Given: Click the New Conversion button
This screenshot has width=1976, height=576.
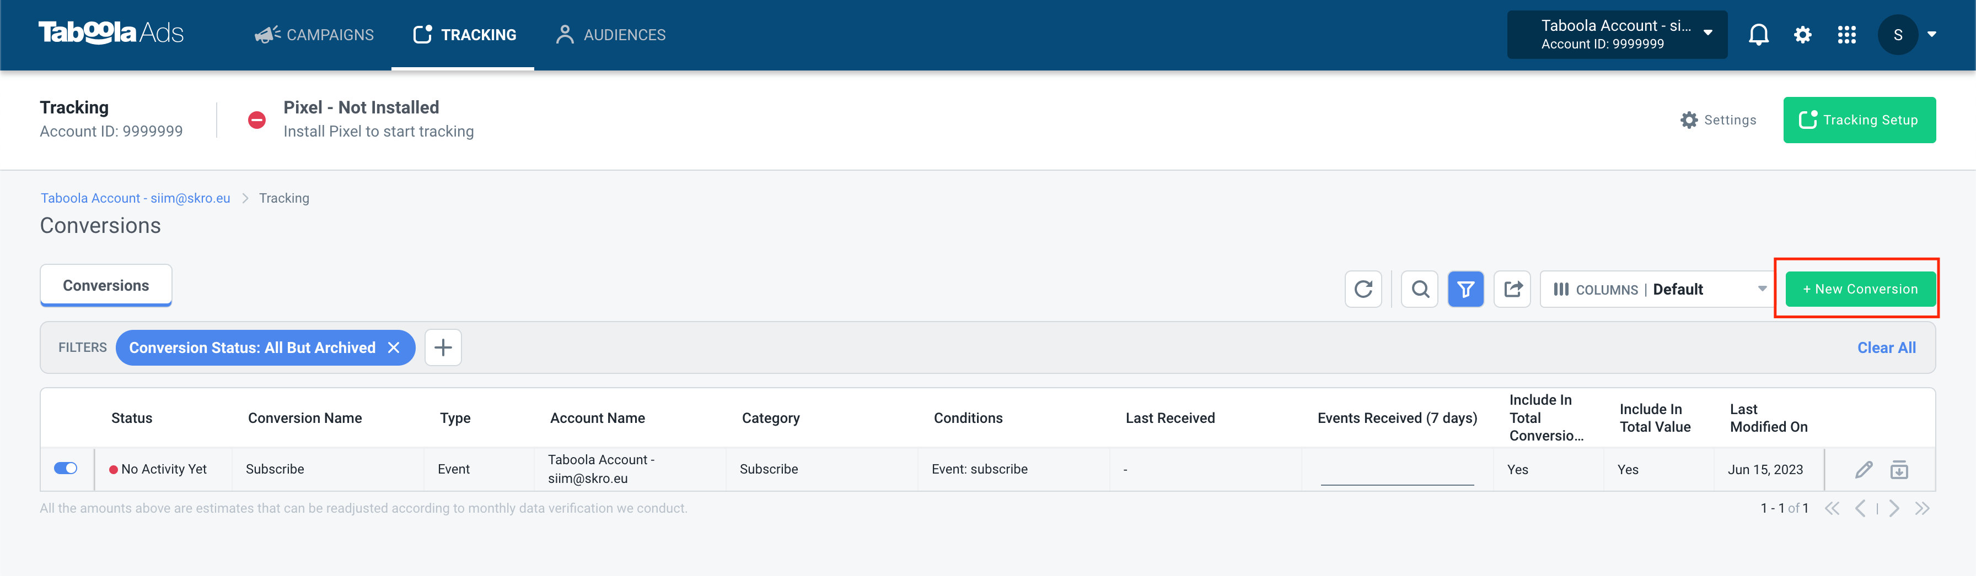Looking at the screenshot, I should (1860, 289).
